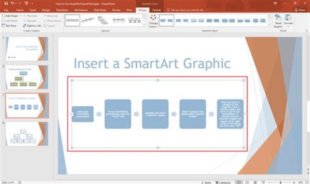This screenshot has height=184, width=310.
Task: Select the step up process layout thumbnail
Action: pos(88,20)
